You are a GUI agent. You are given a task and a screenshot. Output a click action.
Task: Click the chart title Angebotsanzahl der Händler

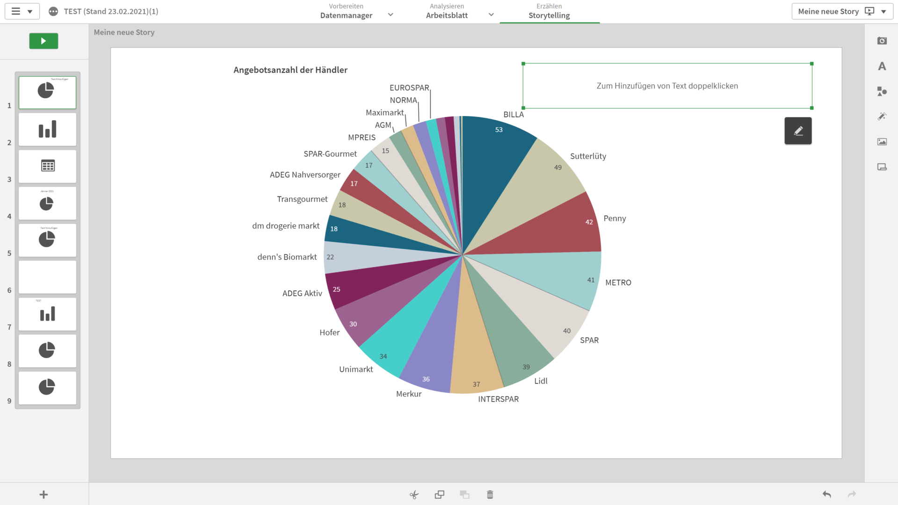(290, 70)
